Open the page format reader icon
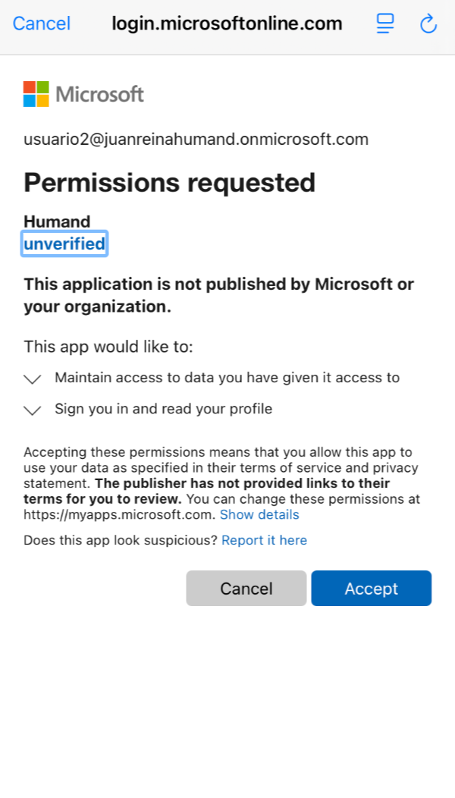Image resolution: width=455 pixels, height=798 pixels. click(385, 24)
